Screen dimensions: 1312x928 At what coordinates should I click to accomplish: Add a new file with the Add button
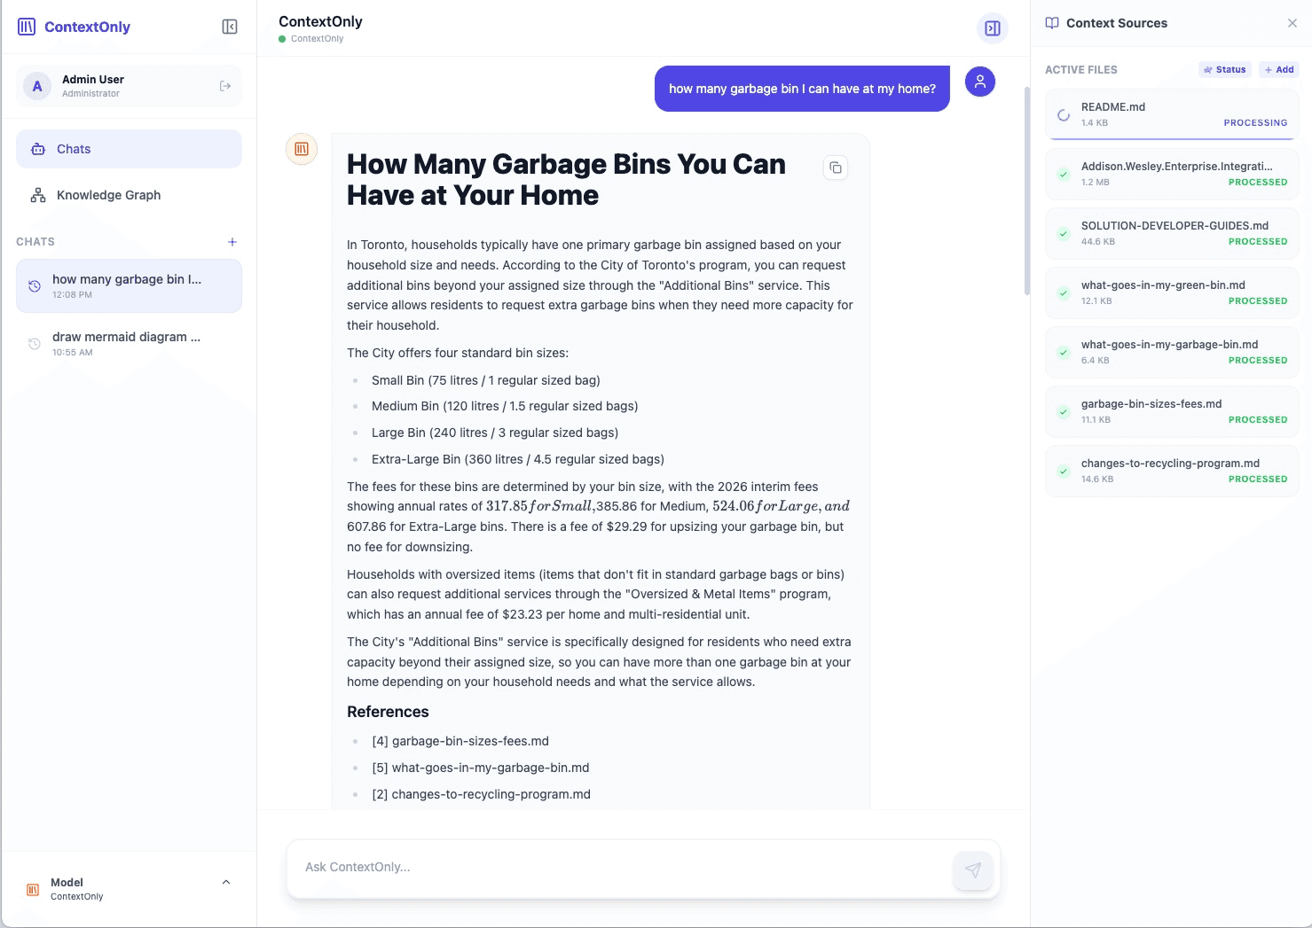pyautogui.click(x=1279, y=69)
